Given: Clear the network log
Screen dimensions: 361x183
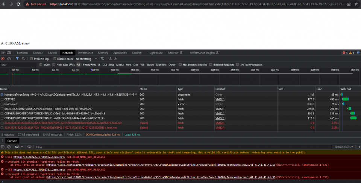Looking at the screenshot, I should coord(9,59).
